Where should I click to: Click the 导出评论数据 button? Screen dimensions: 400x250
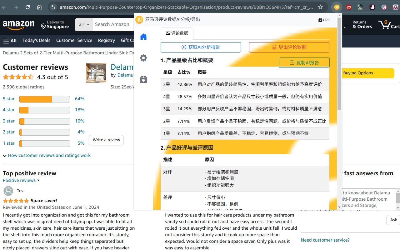tap(289, 47)
